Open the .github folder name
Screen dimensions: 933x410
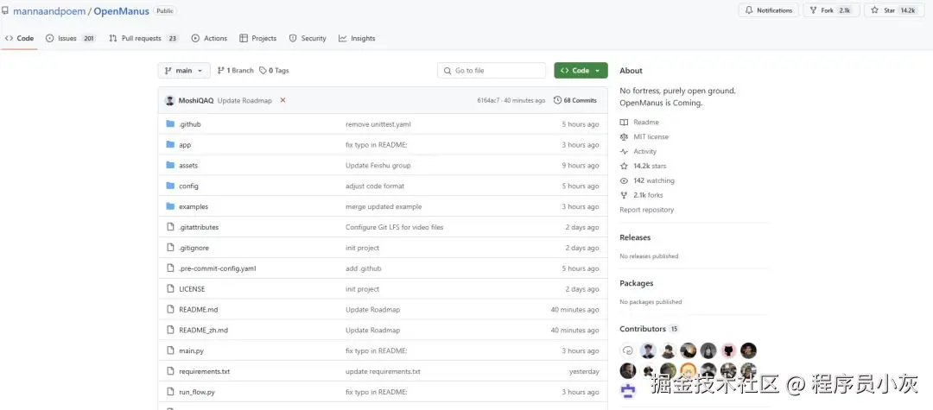[190, 124]
